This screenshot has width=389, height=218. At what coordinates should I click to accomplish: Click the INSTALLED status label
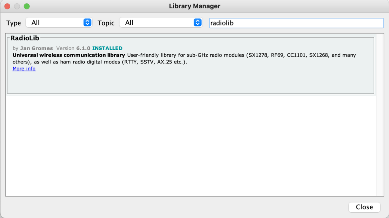pyautogui.click(x=107, y=48)
